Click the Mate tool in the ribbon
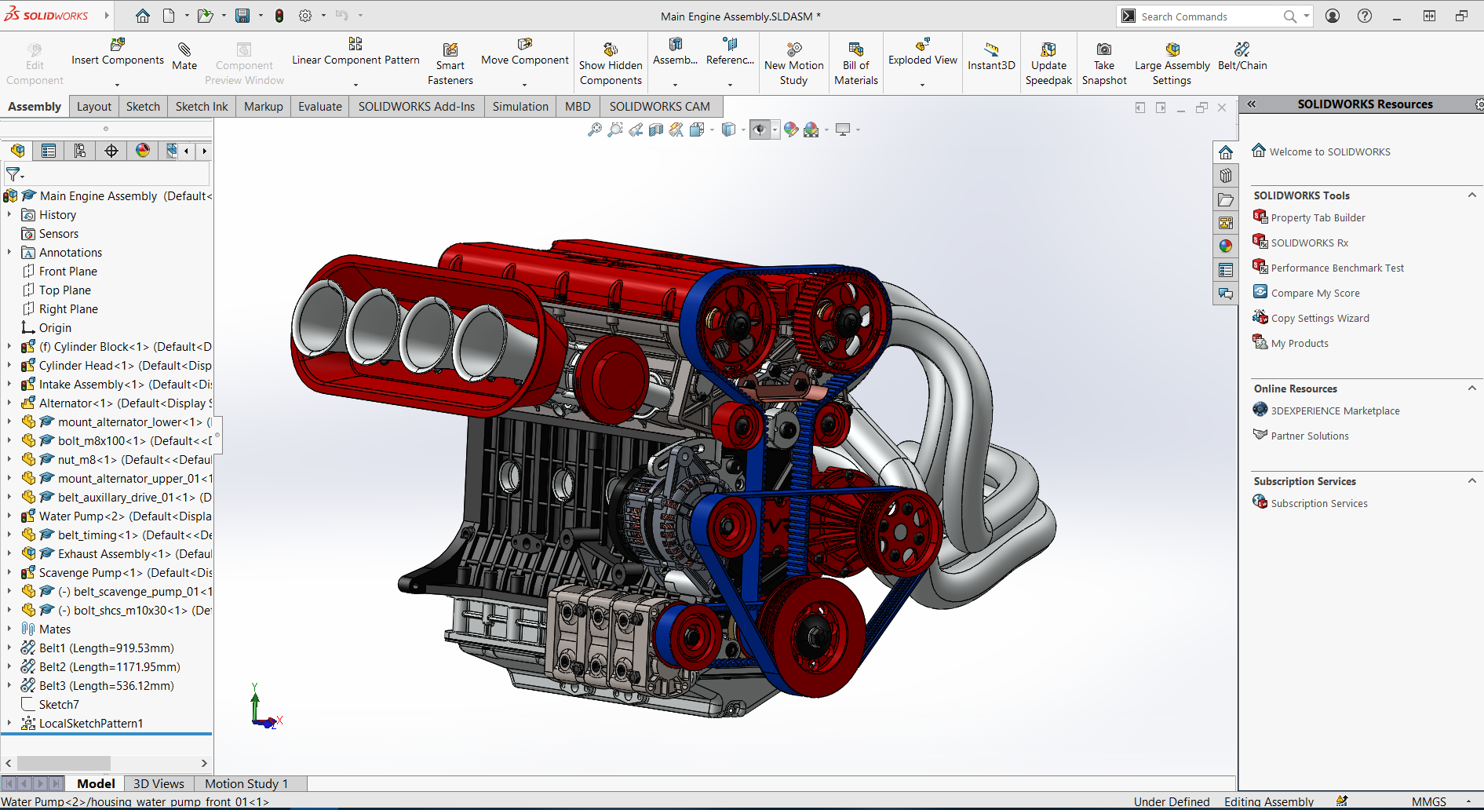Viewport: 1484px width, 810px height. (x=184, y=57)
